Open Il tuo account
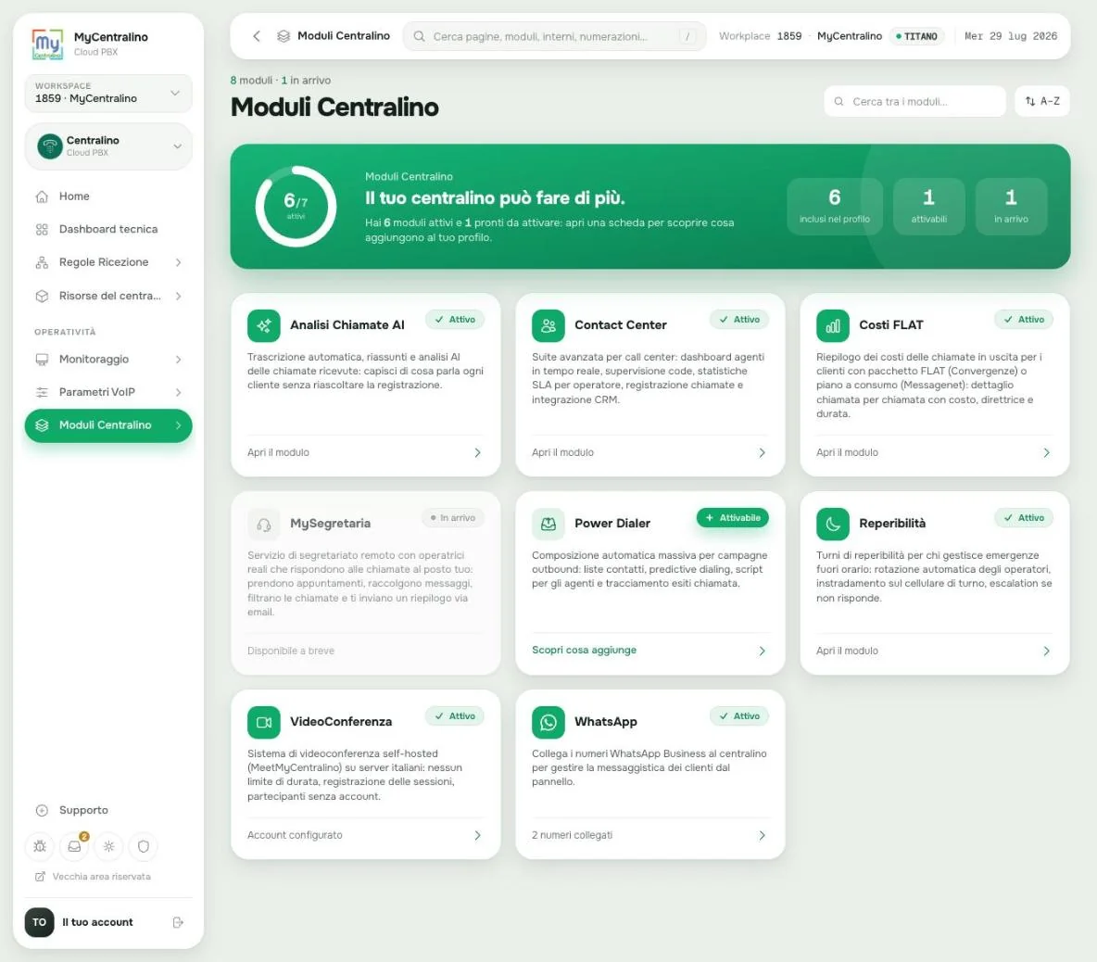Screen dimensions: 1097x962 tap(97, 922)
